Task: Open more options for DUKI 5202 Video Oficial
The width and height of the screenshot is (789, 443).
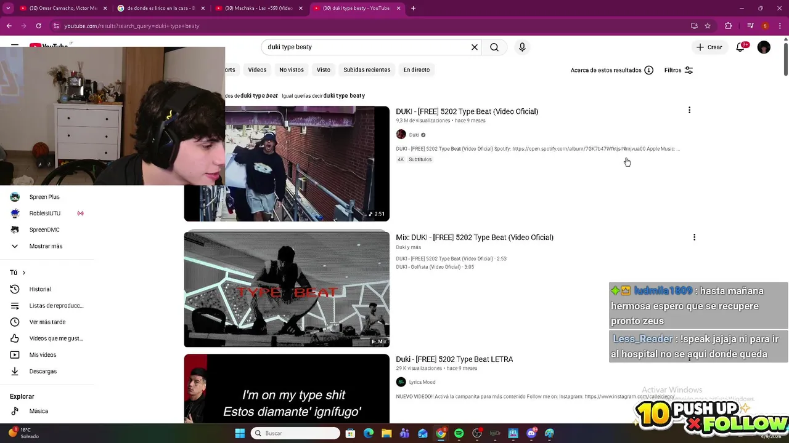Action: (689, 110)
